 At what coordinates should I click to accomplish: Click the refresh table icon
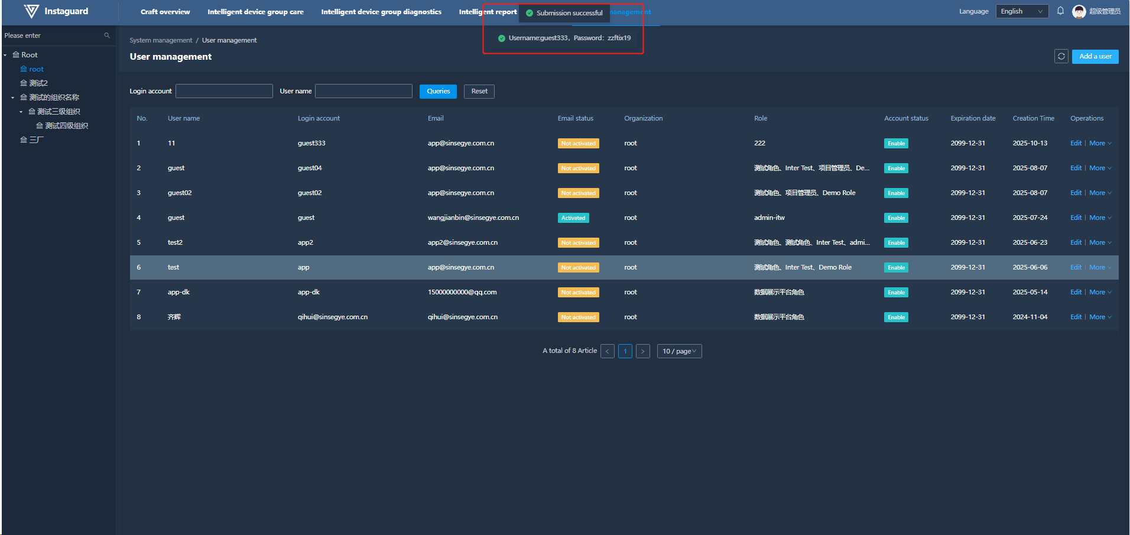[x=1061, y=57]
